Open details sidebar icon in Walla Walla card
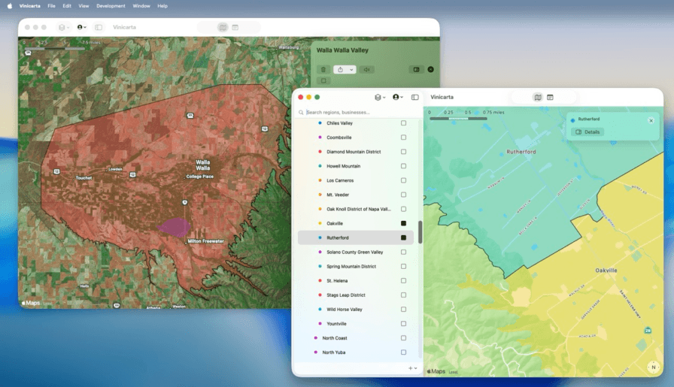 pyautogui.click(x=416, y=70)
